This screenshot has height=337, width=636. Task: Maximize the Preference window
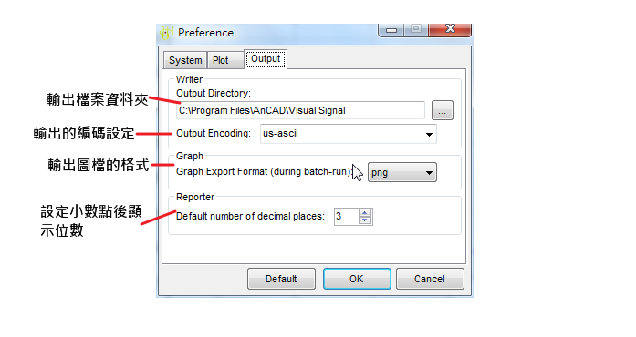[416, 29]
